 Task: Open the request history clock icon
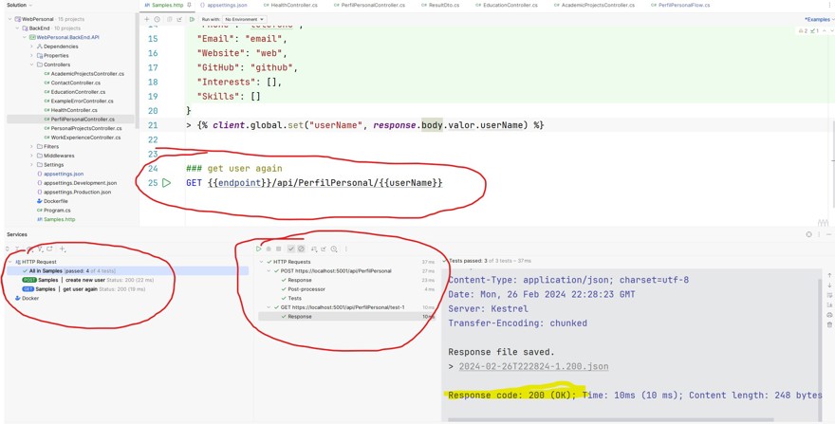(158, 19)
